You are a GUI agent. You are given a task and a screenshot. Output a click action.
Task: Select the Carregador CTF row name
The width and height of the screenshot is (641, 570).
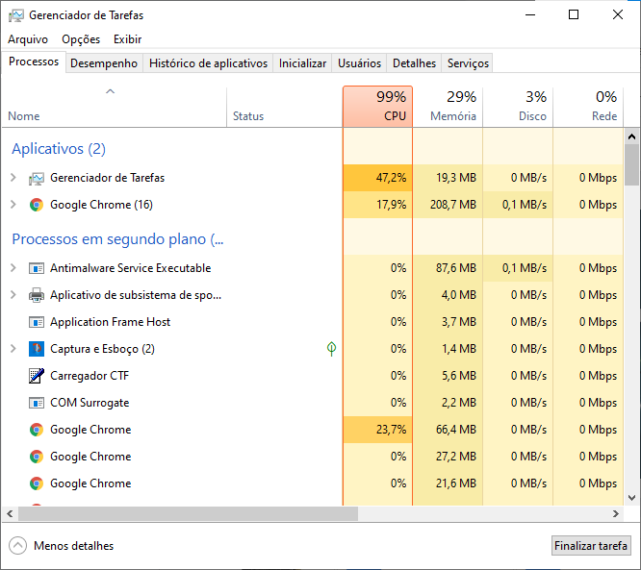pyautogui.click(x=90, y=376)
